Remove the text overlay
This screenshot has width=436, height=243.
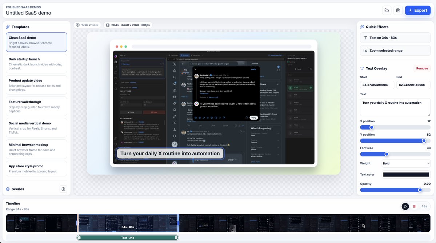(422, 68)
